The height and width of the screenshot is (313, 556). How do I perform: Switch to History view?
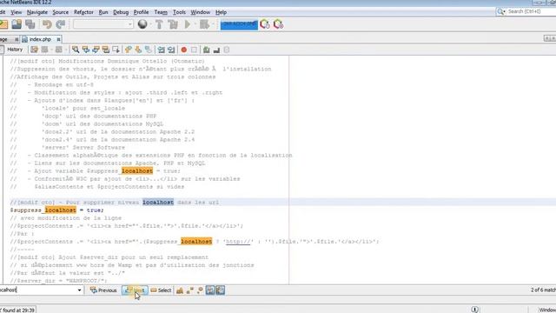point(15,50)
